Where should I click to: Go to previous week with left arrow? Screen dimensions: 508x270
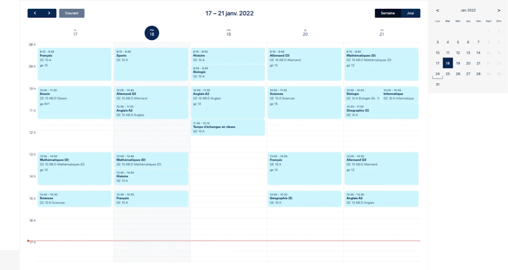(x=35, y=13)
